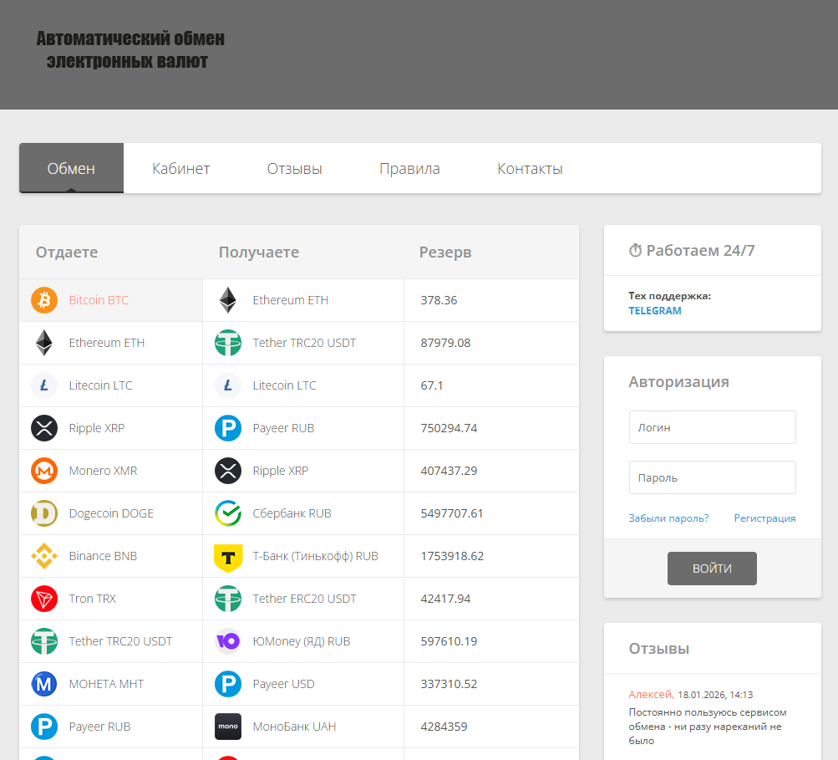Viewport: 838px width, 760px height.
Task: Choose Ripple XRP label in Отдаете list
Action: pyautogui.click(x=97, y=428)
